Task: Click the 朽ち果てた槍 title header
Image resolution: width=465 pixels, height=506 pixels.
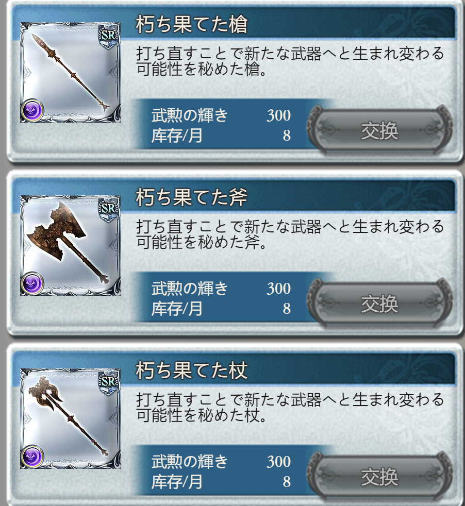Action: pyautogui.click(x=192, y=24)
